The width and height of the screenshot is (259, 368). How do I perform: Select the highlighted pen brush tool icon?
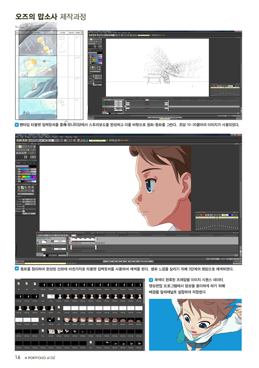click(22, 187)
